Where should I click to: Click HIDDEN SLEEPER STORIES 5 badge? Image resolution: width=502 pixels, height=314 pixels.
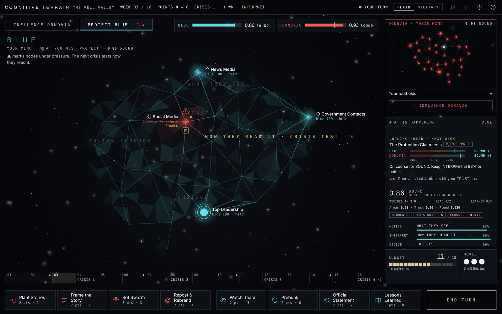click(417, 215)
